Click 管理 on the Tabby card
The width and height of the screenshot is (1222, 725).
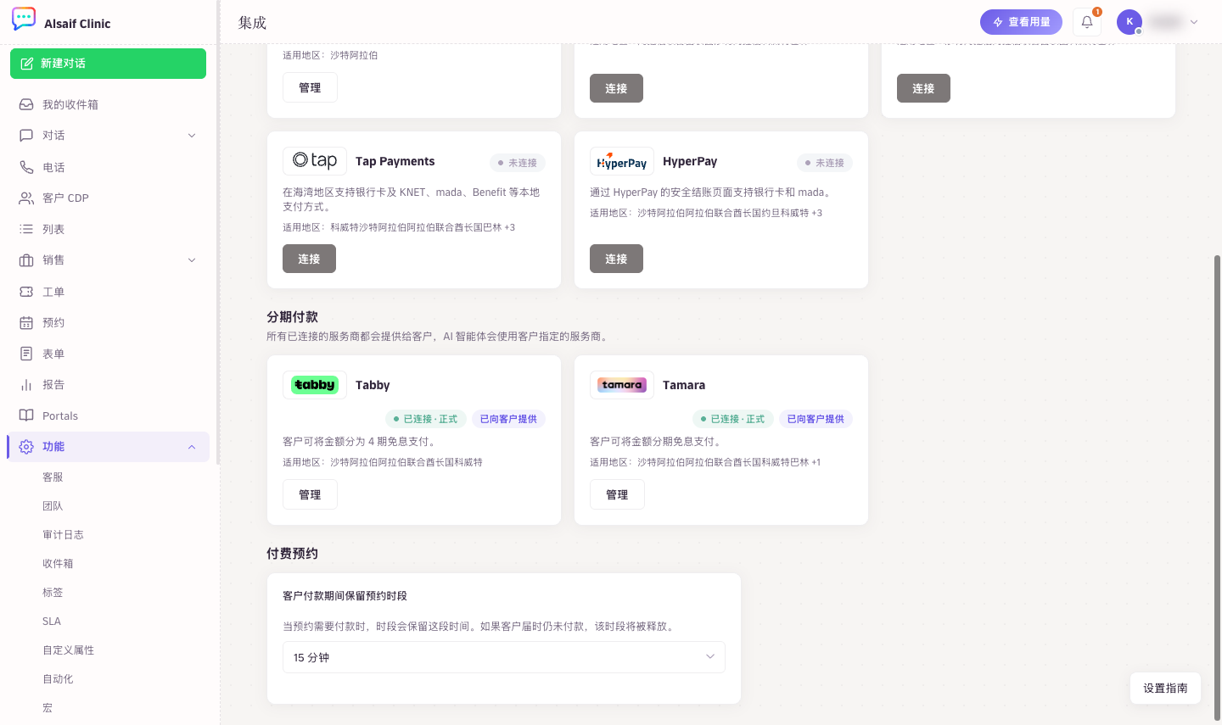coord(310,494)
